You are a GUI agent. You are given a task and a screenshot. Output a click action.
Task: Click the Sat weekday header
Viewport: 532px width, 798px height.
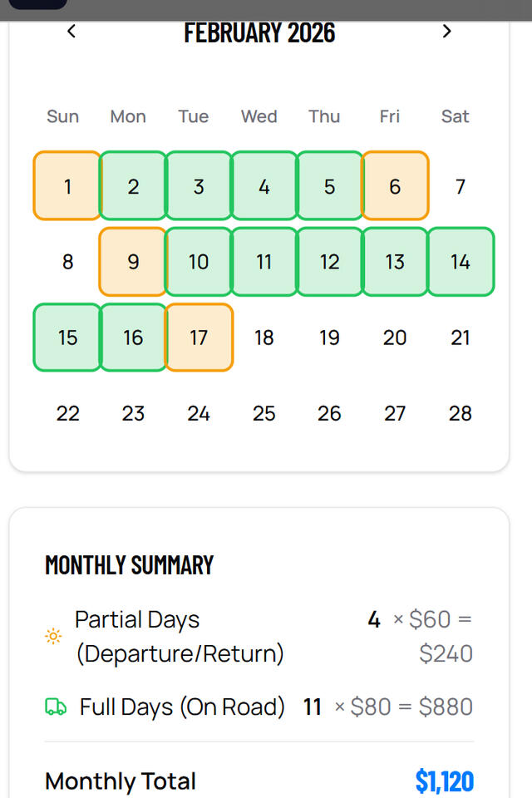455,116
